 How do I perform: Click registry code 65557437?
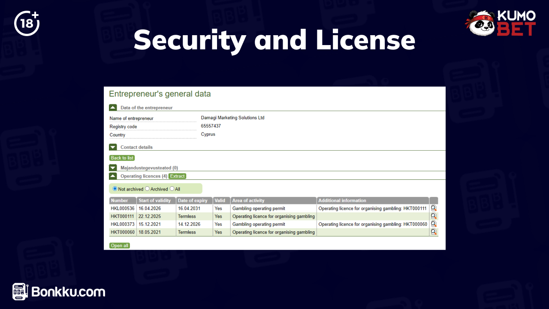point(211,126)
